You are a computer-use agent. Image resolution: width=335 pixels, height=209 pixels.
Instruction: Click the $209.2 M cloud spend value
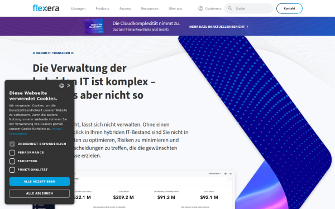[x=123, y=197]
